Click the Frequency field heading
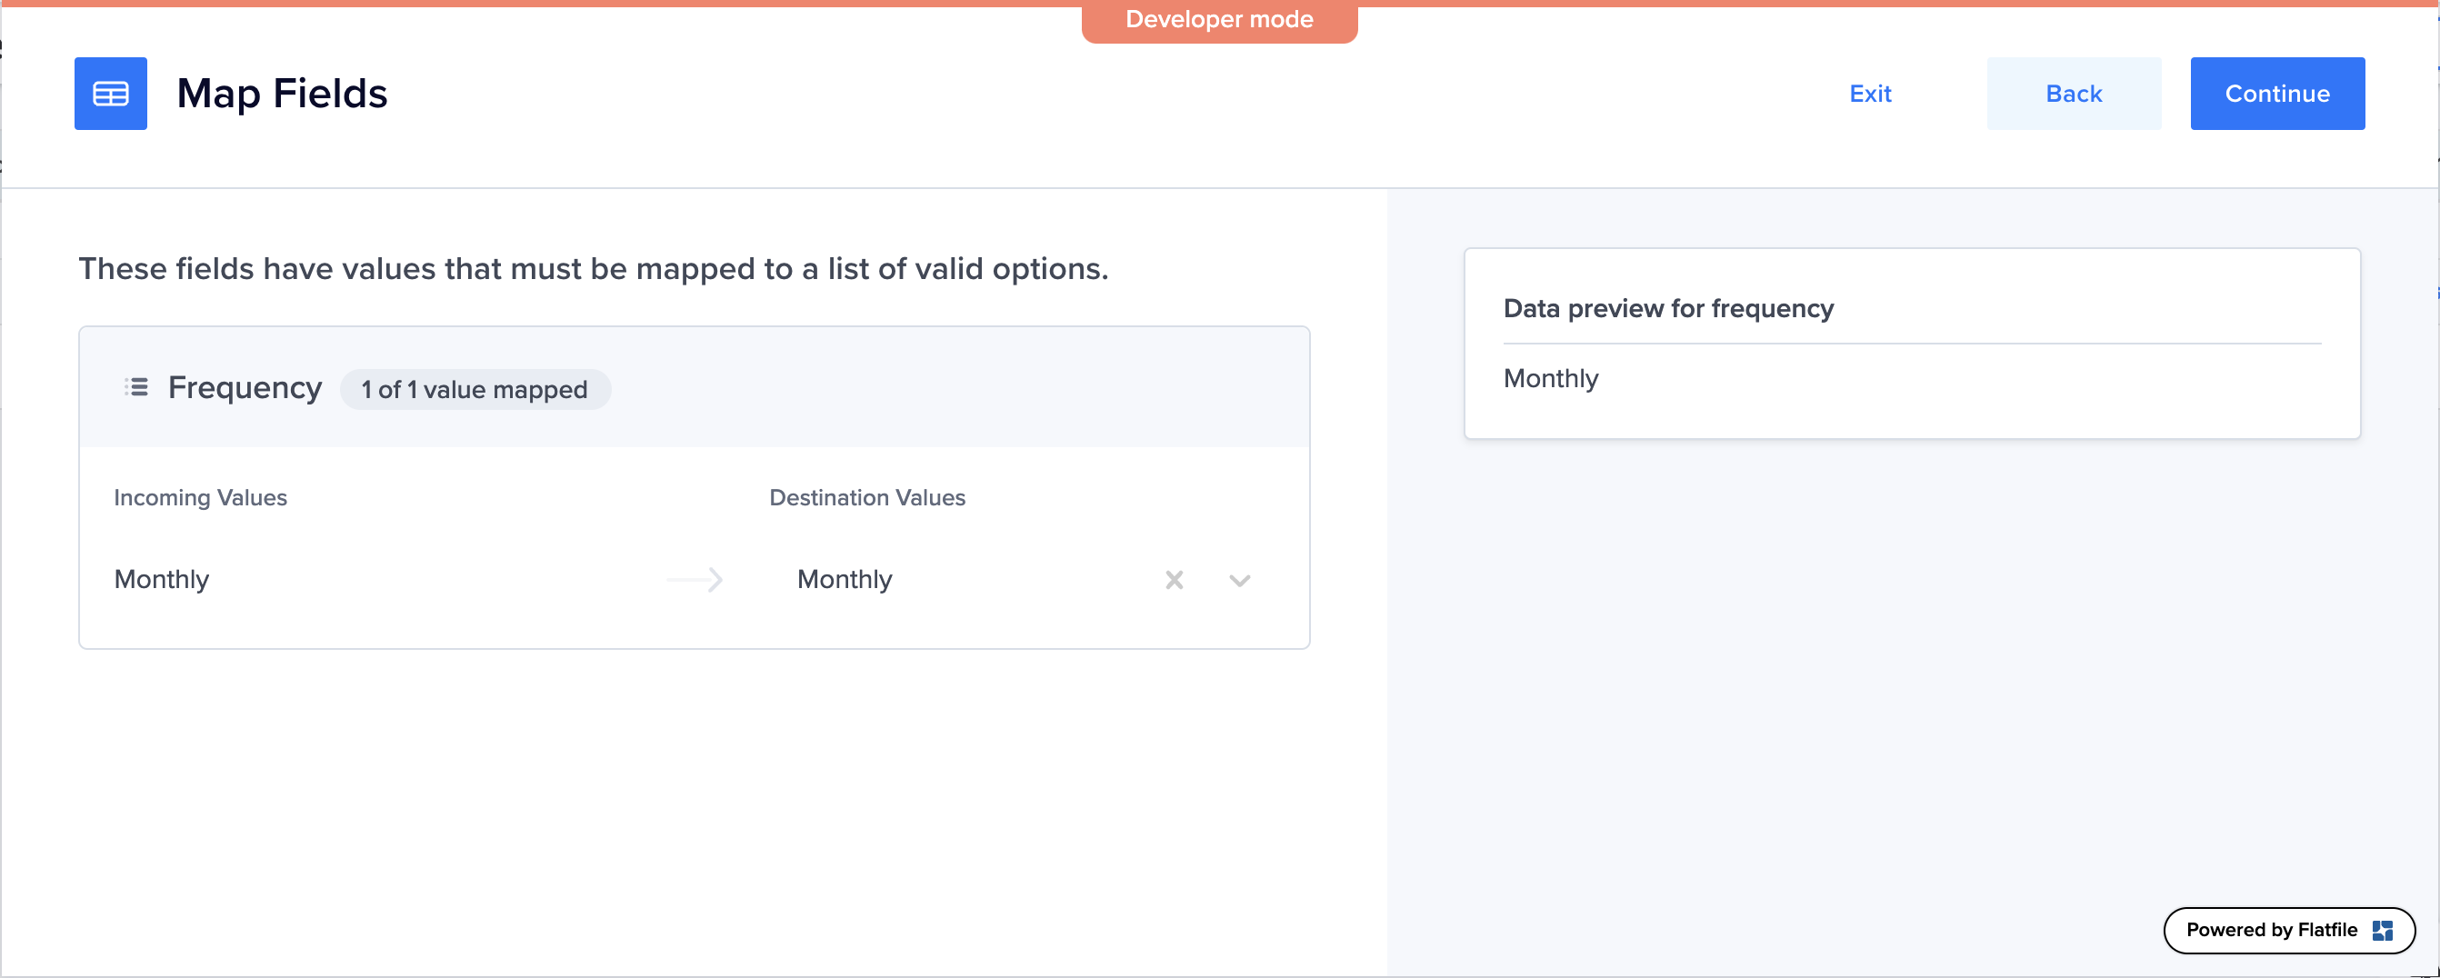2440x978 pixels. (x=245, y=387)
